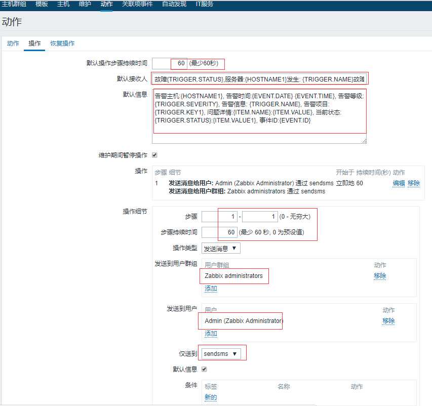The height and width of the screenshot is (406, 432).
Task: Click the 默认接收人 subject input field
Action: [x=259, y=79]
